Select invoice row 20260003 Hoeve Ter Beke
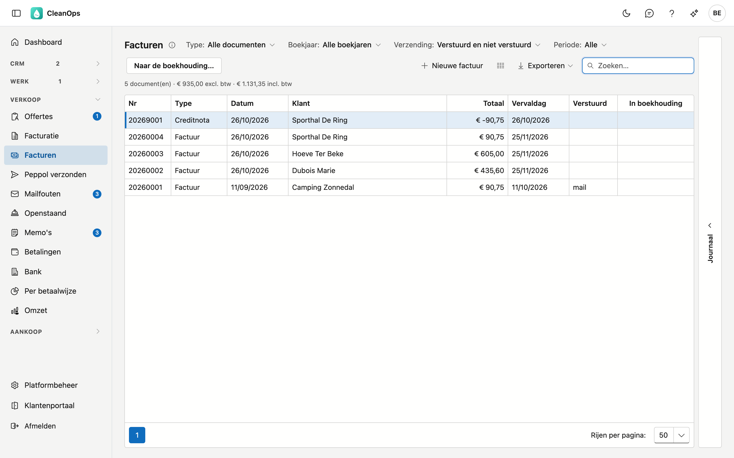This screenshot has height=458, width=734. pos(409,154)
